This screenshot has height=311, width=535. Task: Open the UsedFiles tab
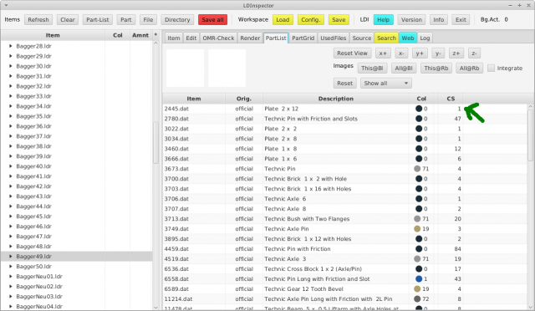coord(334,38)
